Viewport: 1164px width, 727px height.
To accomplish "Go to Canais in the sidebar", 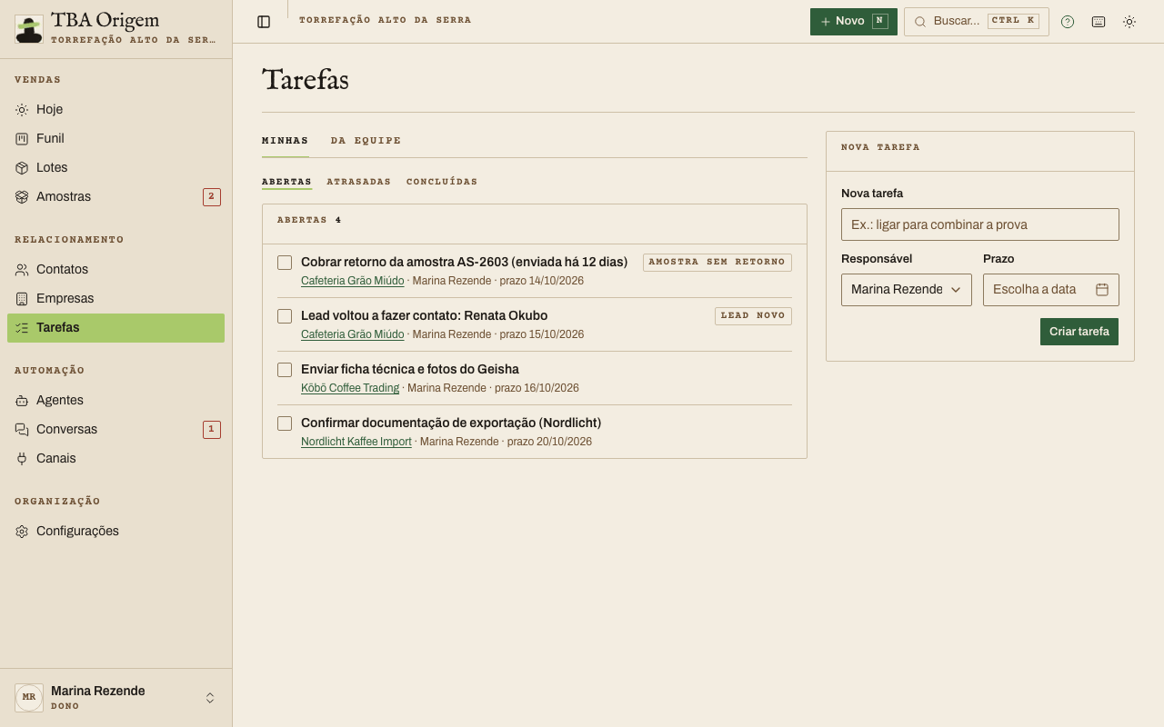I will click(x=115, y=458).
